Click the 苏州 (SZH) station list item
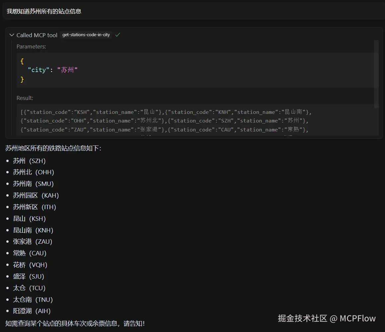 pyautogui.click(x=29, y=161)
